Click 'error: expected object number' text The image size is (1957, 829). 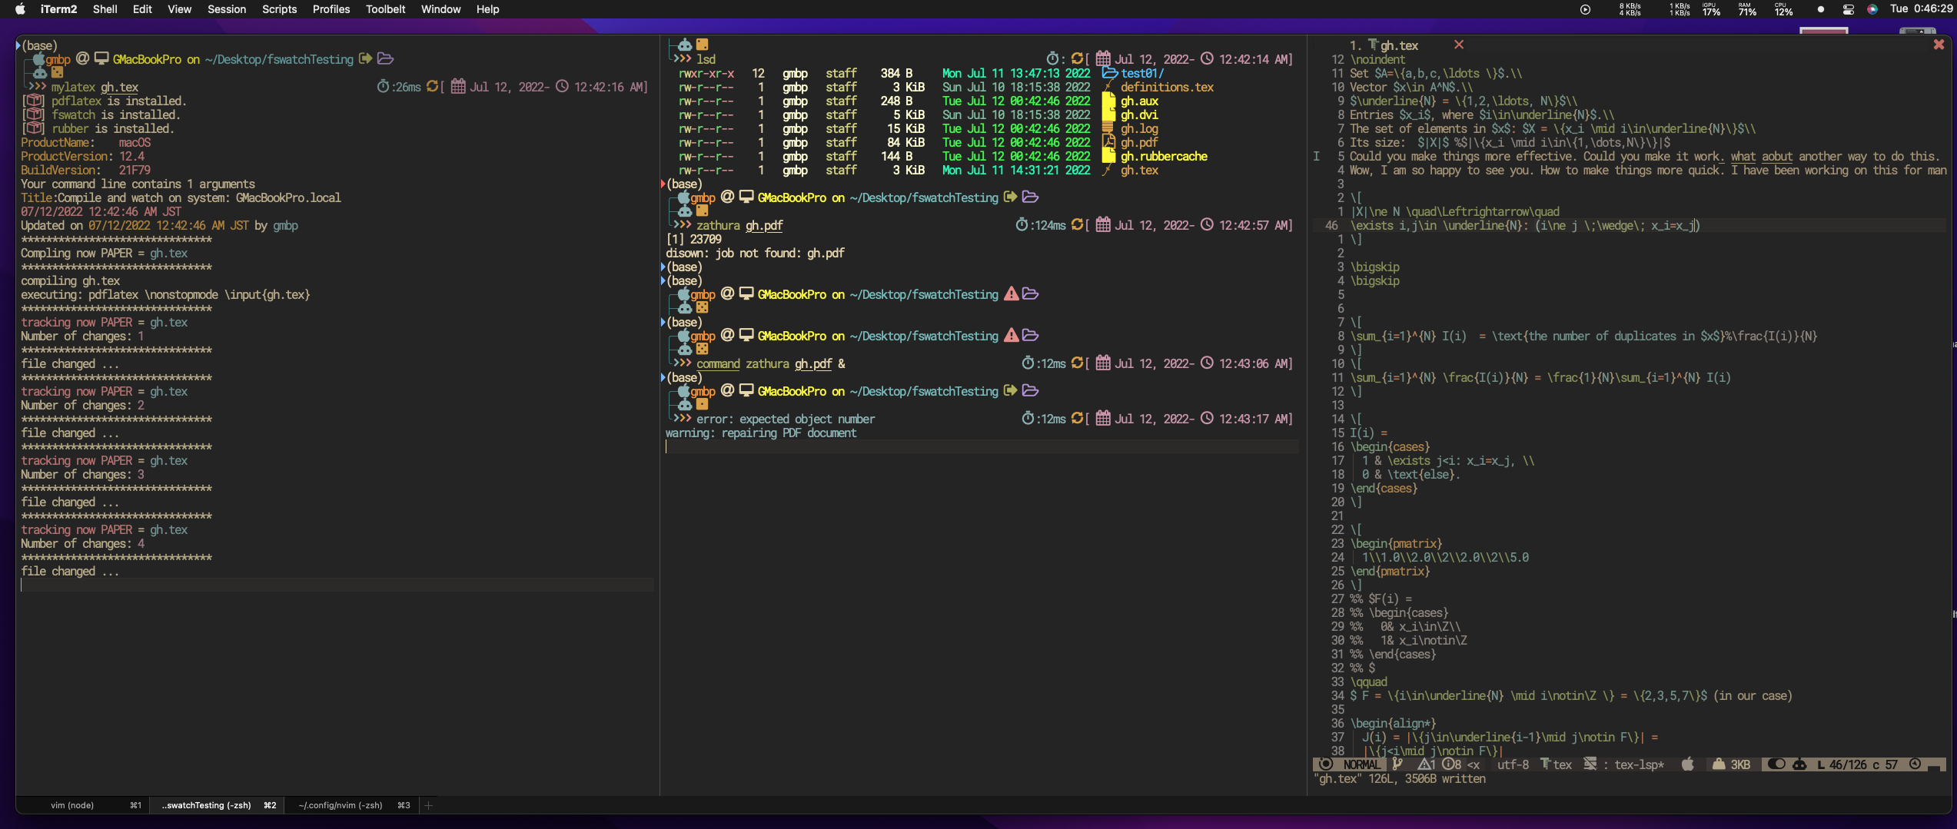[x=785, y=419]
